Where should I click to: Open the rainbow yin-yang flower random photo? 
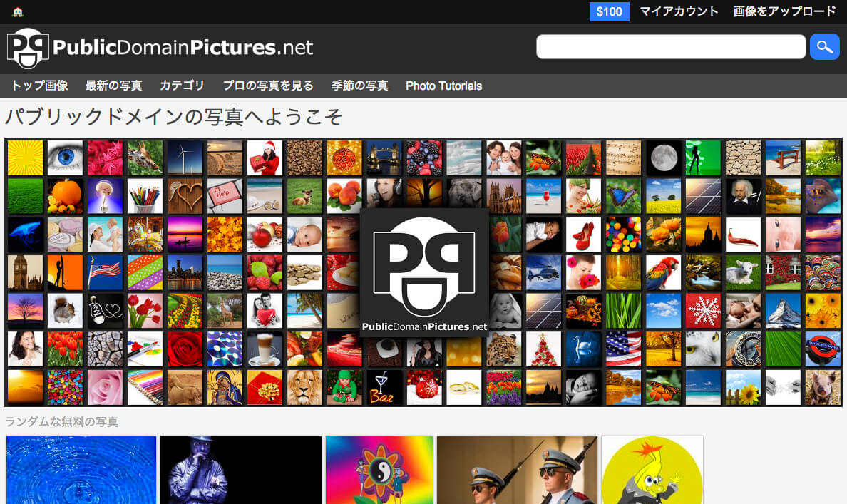coord(379,470)
